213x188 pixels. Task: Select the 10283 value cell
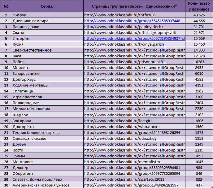[x=199, y=62]
